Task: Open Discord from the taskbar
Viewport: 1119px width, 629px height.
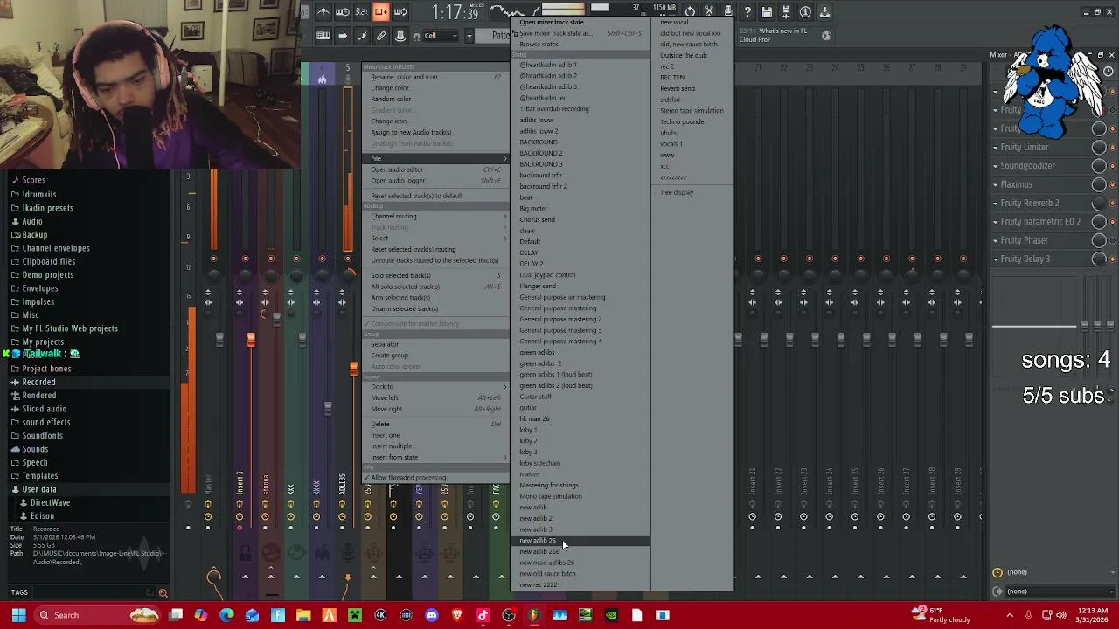Action: coord(432,615)
